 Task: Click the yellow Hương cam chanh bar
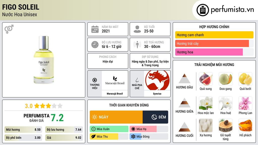214,35
